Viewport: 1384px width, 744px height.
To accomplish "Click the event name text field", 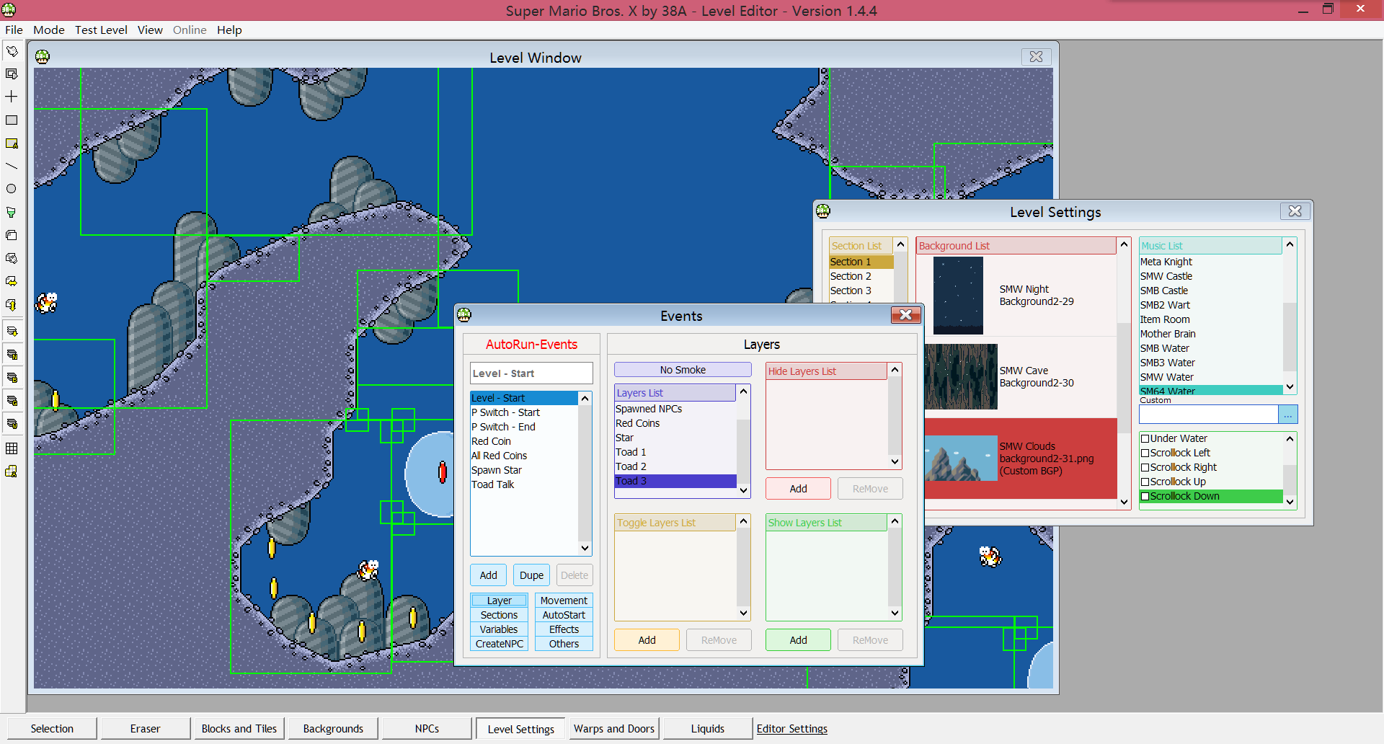I will [531, 373].
